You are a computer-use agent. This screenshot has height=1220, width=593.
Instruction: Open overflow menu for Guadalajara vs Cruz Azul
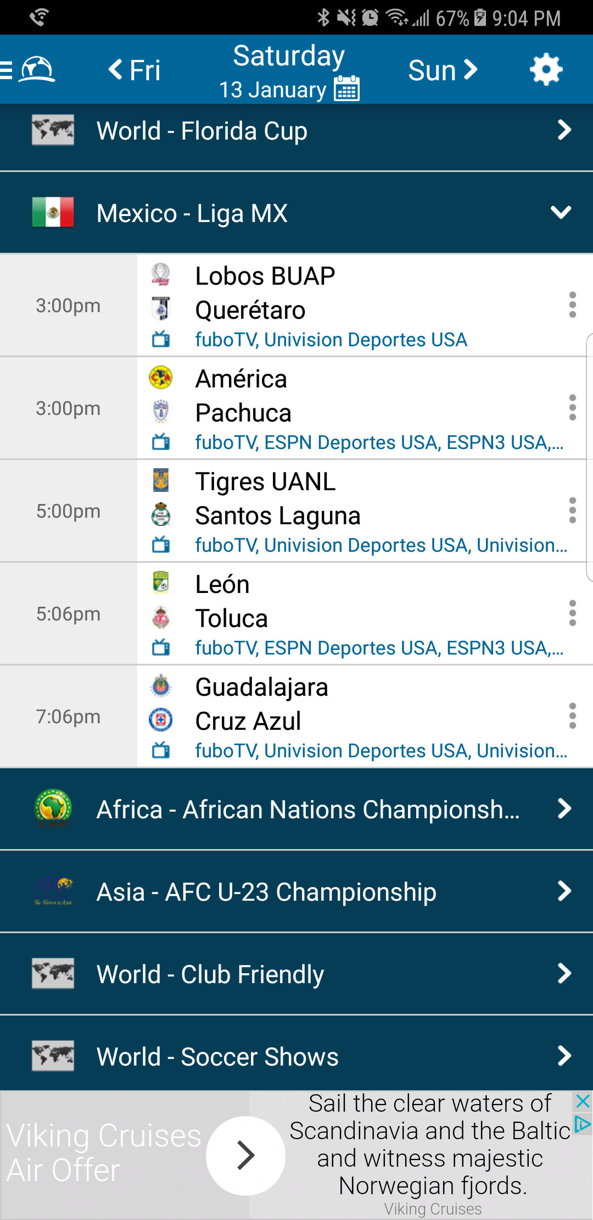click(x=572, y=716)
